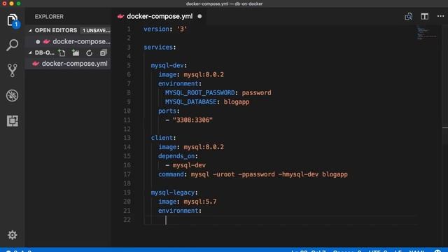Click line number 12 in the gutter
The image size is (448, 252).
click(x=127, y=129)
